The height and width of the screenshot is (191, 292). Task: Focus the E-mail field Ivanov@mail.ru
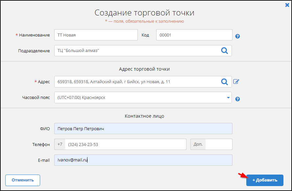coord(143,160)
